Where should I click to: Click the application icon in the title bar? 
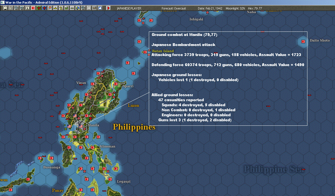coord(3,2)
